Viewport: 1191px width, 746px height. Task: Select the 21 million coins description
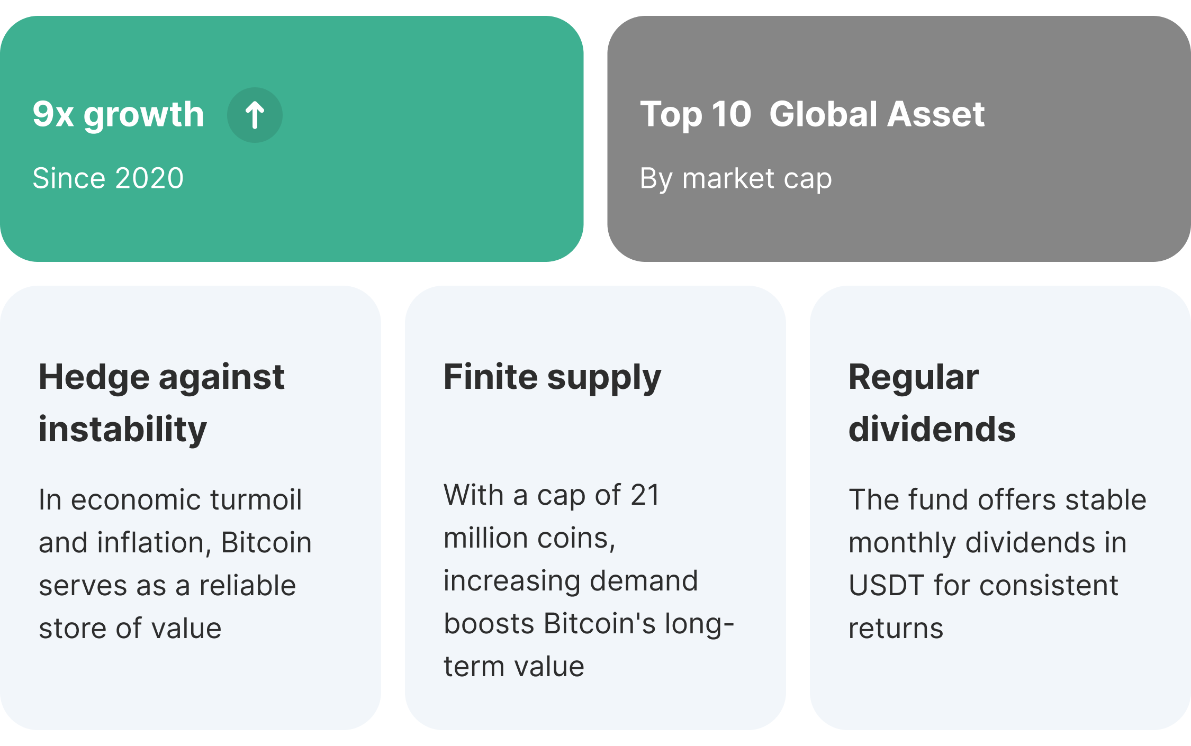(588, 580)
